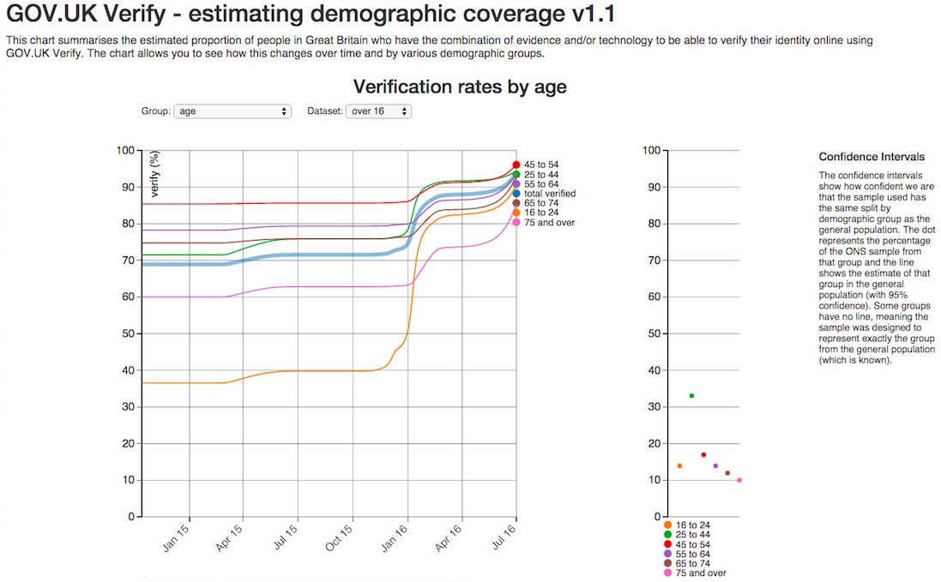Click the pink 75 and over dot in the confidence legend
This screenshot has height=582, width=941.
coord(668,573)
